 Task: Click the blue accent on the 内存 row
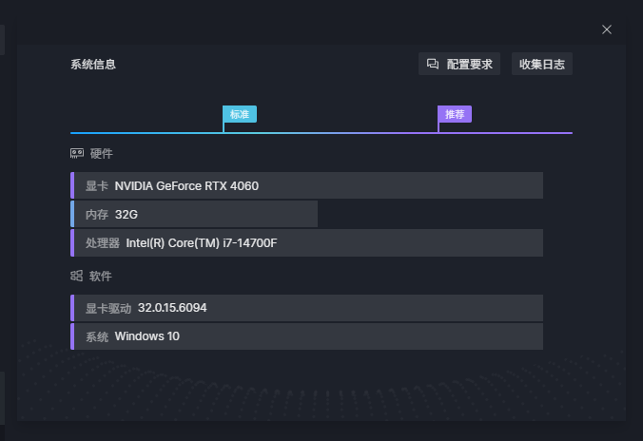[x=72, y=214]
